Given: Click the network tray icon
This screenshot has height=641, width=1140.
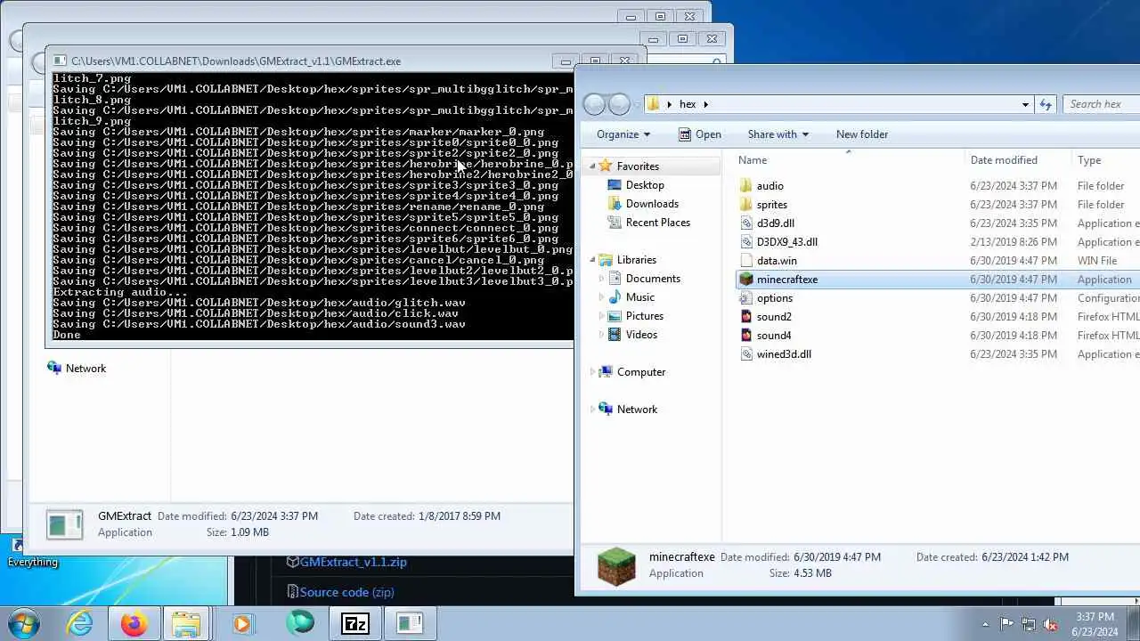Looking at the screenshot, I should 1029,624.
